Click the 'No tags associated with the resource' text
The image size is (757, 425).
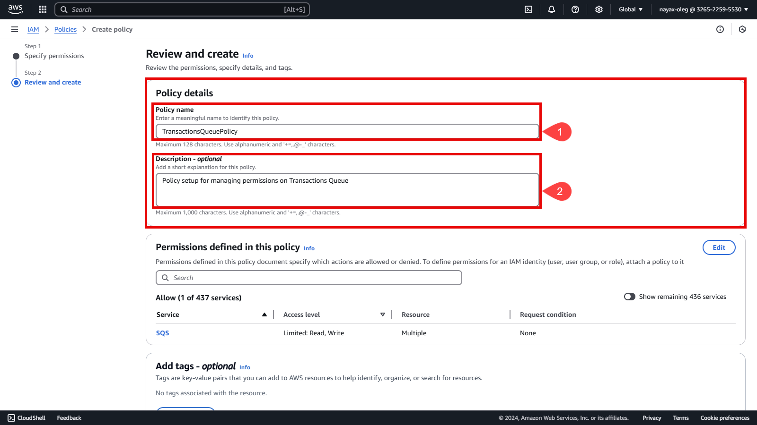(211, 393)
